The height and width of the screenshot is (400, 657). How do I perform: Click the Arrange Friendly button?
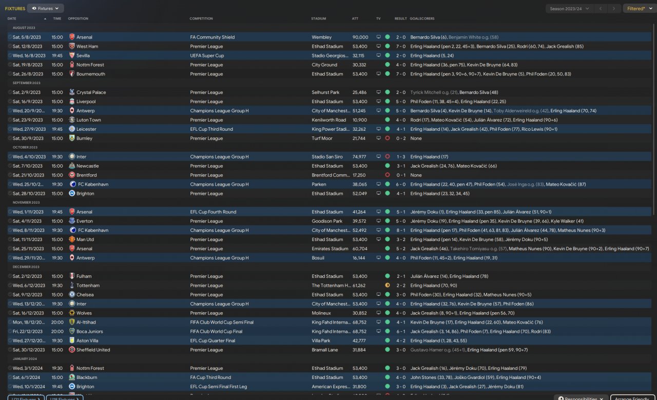pyautogui.click(x=632, y=397)
